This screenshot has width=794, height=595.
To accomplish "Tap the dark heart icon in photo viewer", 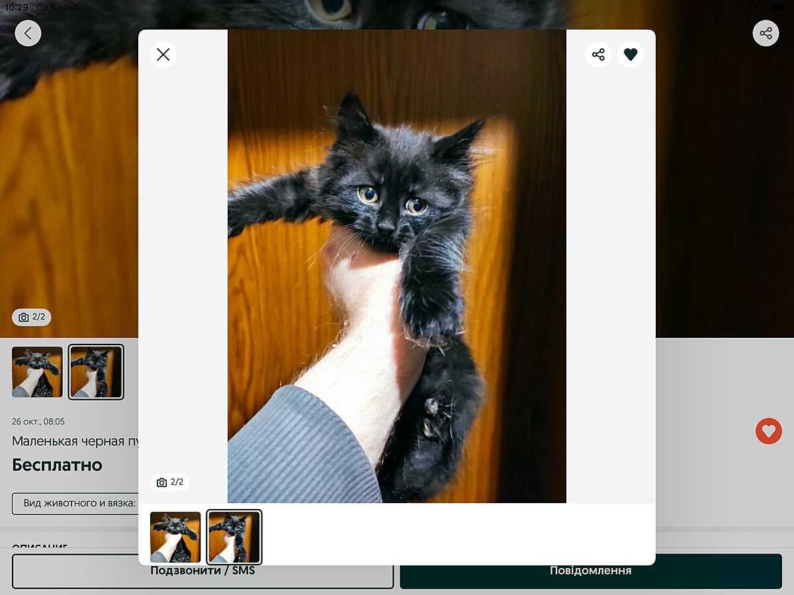I will coord(631,54).
